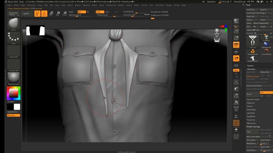Toggle the Zadd button
This screenshot has height=153, width=273.
100,12
